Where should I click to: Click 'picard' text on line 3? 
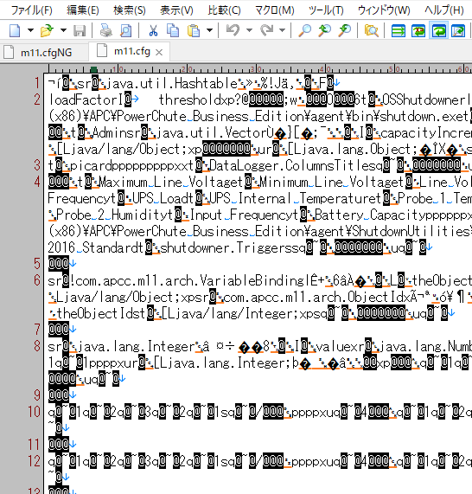point(91,165)
